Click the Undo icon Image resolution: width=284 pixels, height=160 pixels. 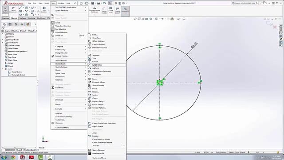point(104,3)
